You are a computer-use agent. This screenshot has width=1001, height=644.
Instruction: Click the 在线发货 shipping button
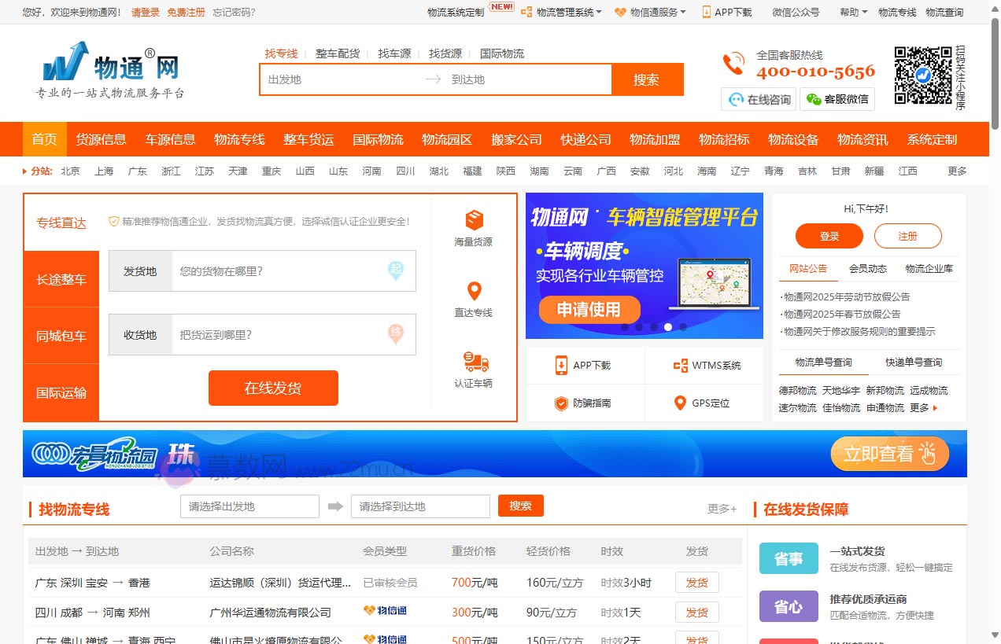pyautogui.click(x=273, y=388)
